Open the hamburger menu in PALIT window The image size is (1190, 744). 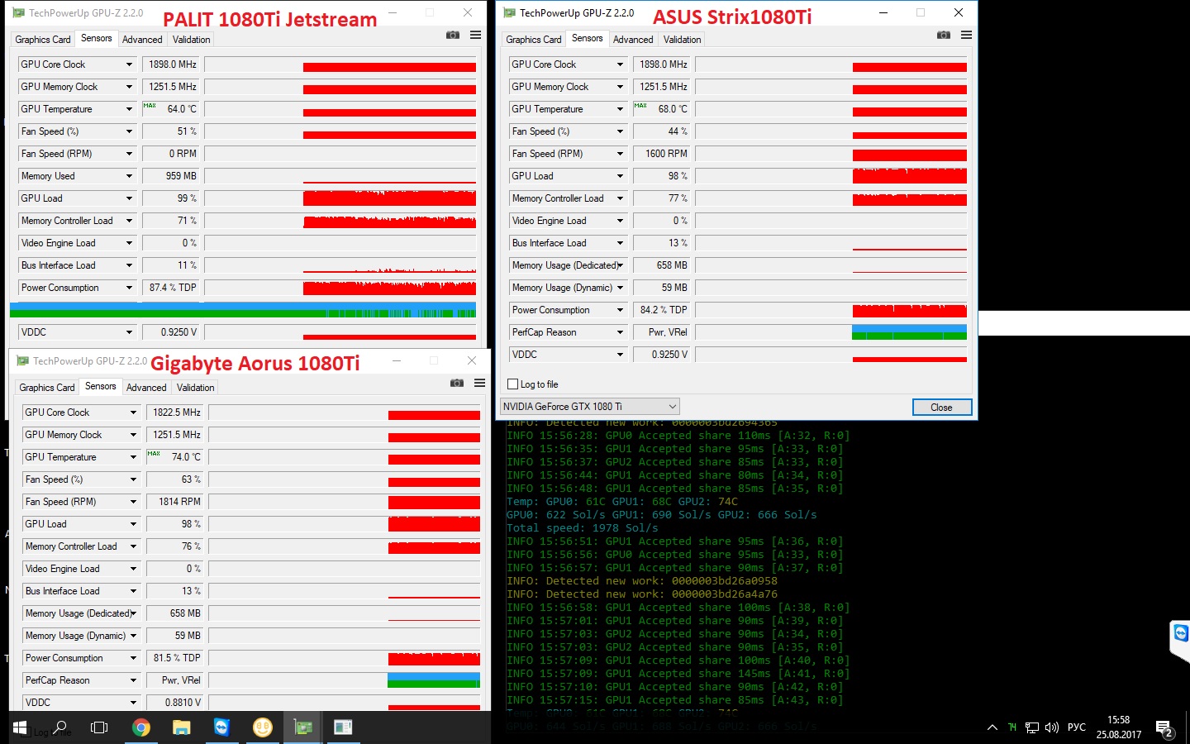(475, 35)
